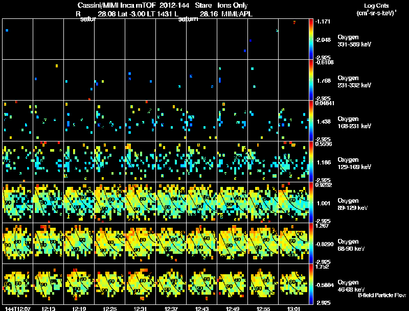The height and width of the screenshot is (311, 409).
Task: Click the Oxygen 129-169 keV label
Action: (x=354, y=163)
